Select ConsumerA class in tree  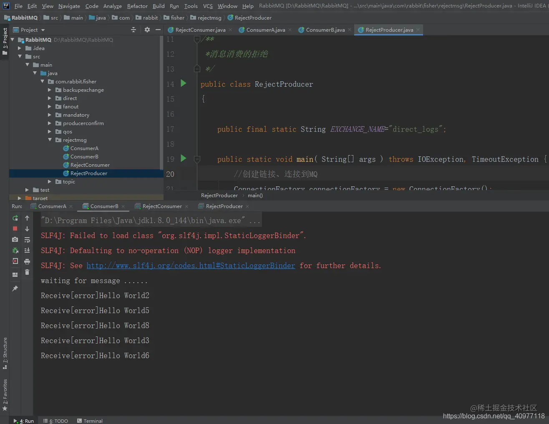84,148
